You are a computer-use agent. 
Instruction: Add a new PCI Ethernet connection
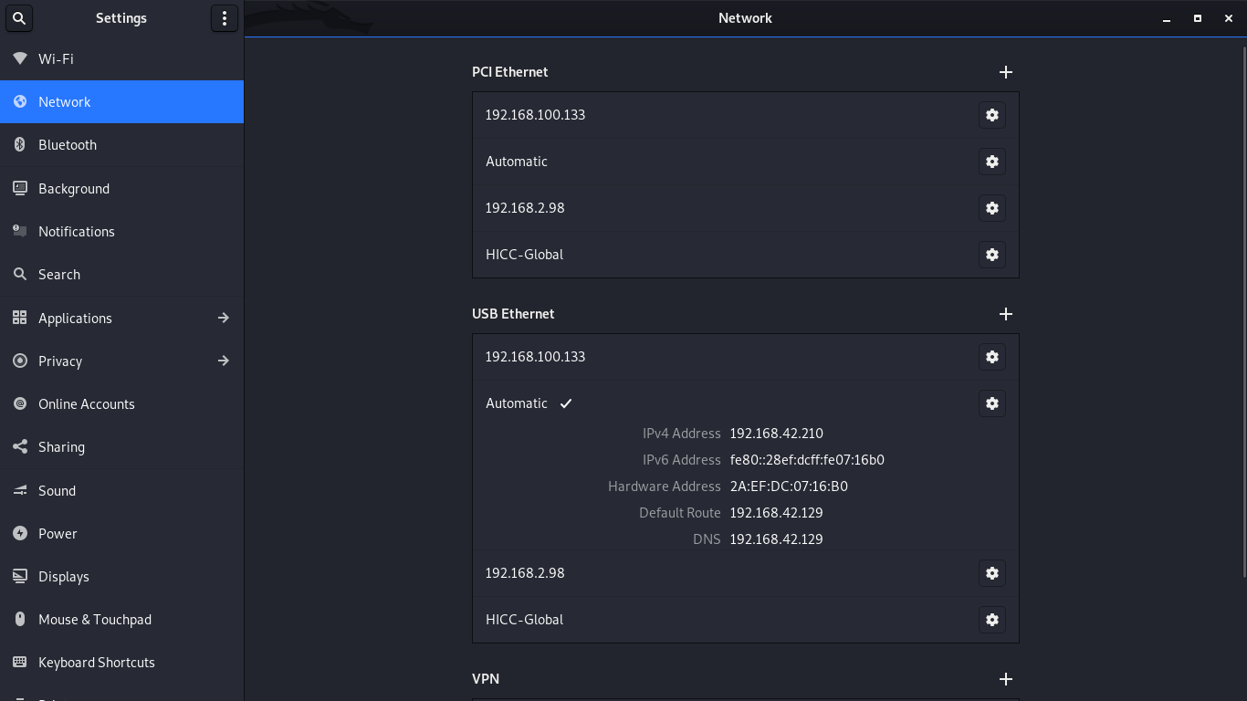pos(1006,72)
